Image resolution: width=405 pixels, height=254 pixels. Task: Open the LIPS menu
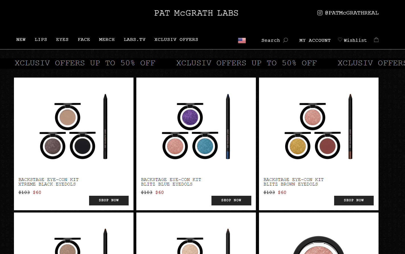(41, 39)
